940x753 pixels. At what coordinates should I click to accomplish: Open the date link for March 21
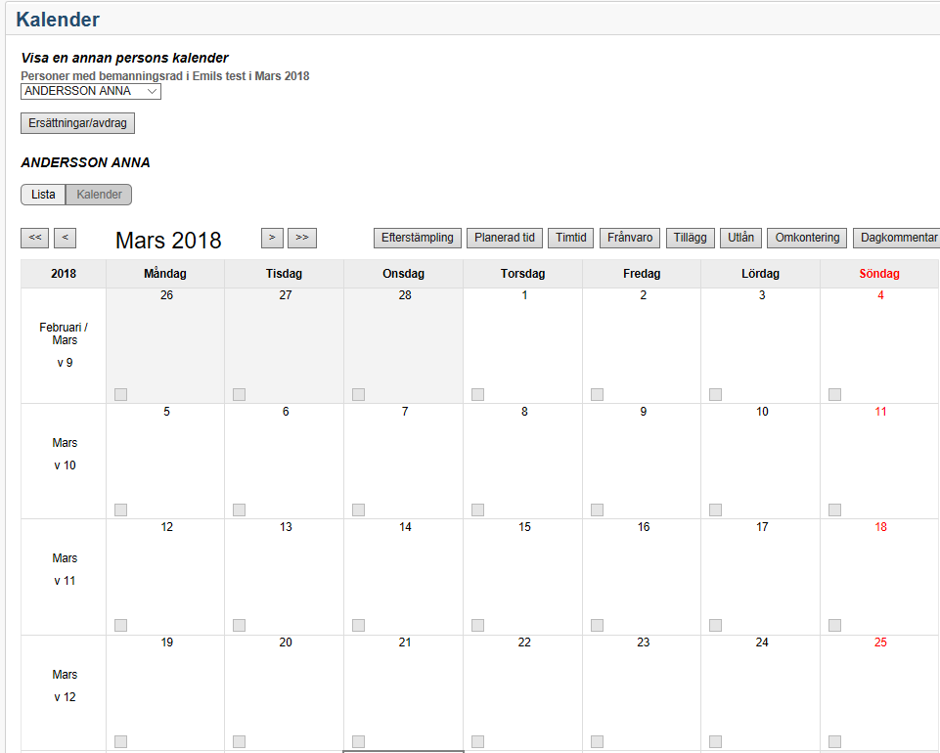click(x=404, y=642)
